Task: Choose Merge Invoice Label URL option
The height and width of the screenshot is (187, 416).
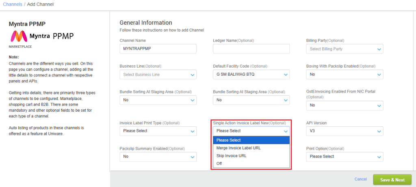Action: 251,148
